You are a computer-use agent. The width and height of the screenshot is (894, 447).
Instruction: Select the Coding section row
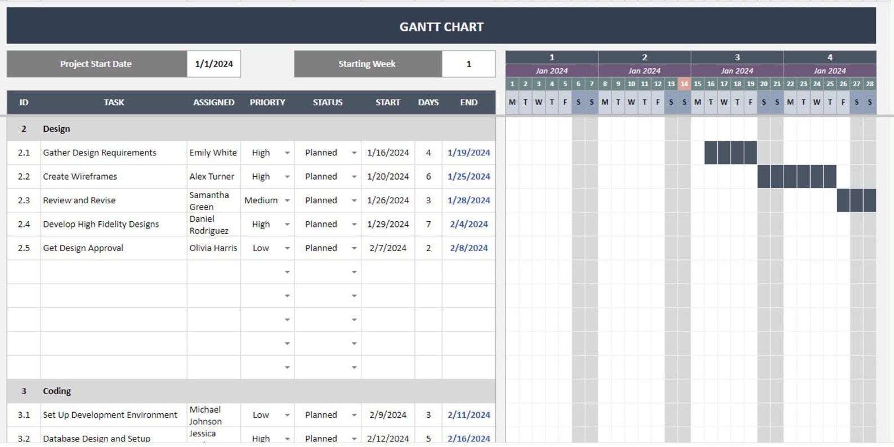pos(251,391)
